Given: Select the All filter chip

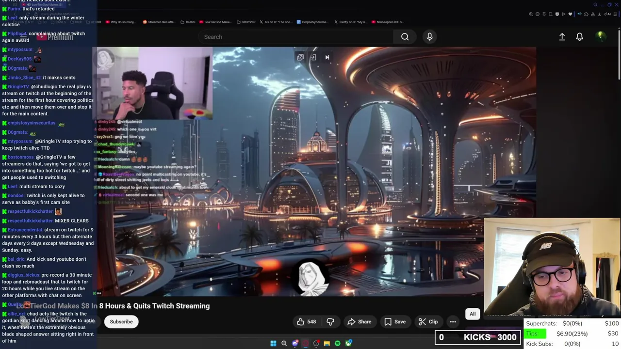Looking at the screenshot, I should (473, 314).
